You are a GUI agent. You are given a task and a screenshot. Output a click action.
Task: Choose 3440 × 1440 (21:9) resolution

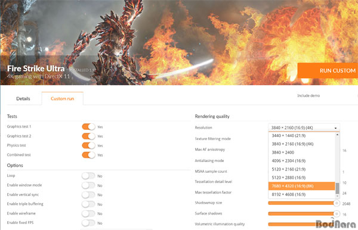point(301,136)
